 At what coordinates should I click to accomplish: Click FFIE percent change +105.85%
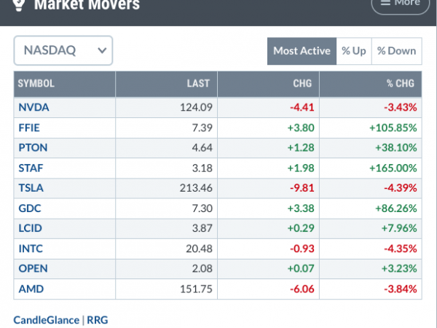393,128
